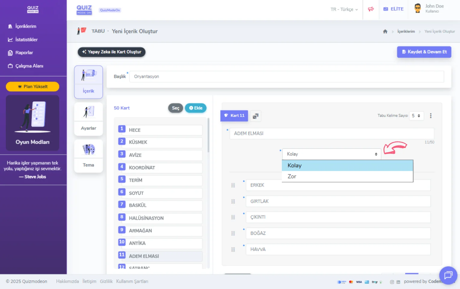
Task: Switch to the Tema tab
Action: (x=89, y=156)
